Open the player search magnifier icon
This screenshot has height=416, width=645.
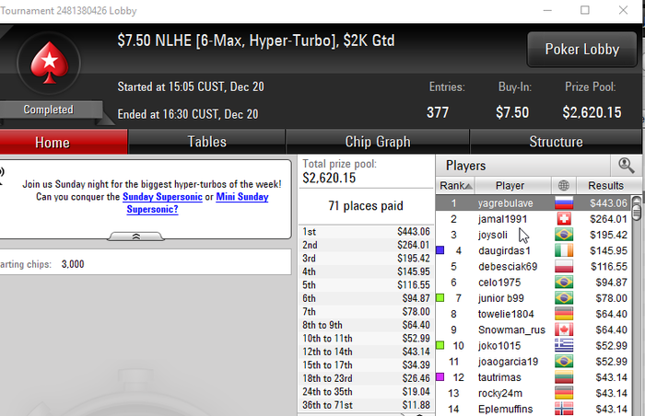click(626, 166)
